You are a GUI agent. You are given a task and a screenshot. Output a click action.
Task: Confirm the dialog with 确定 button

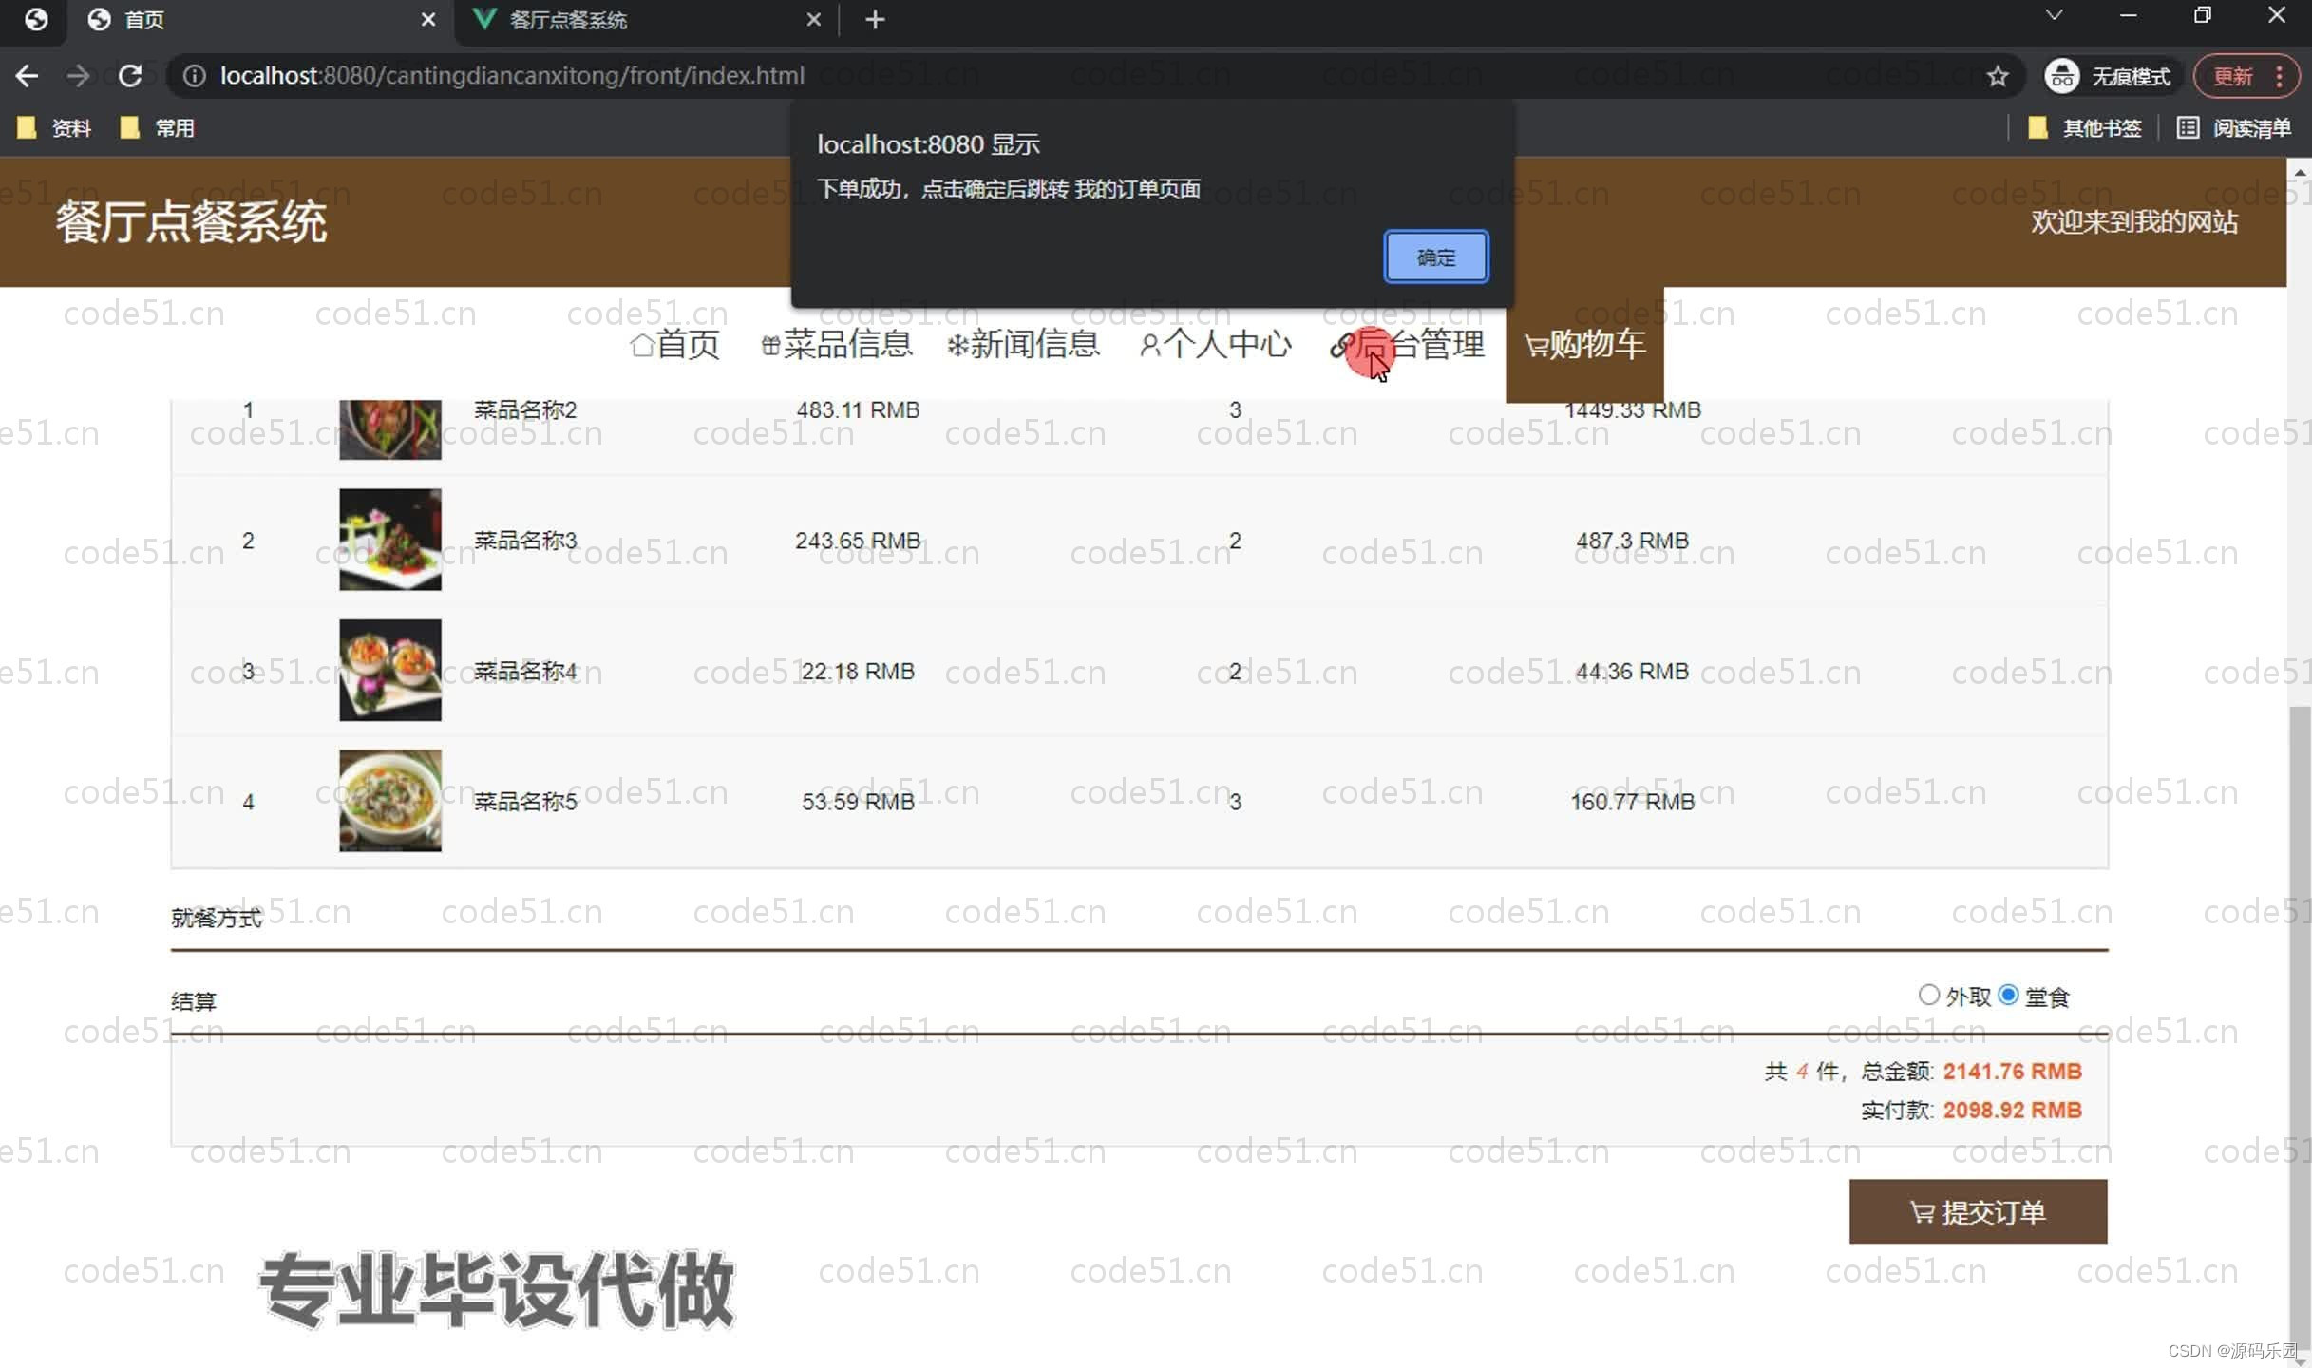1436,256
